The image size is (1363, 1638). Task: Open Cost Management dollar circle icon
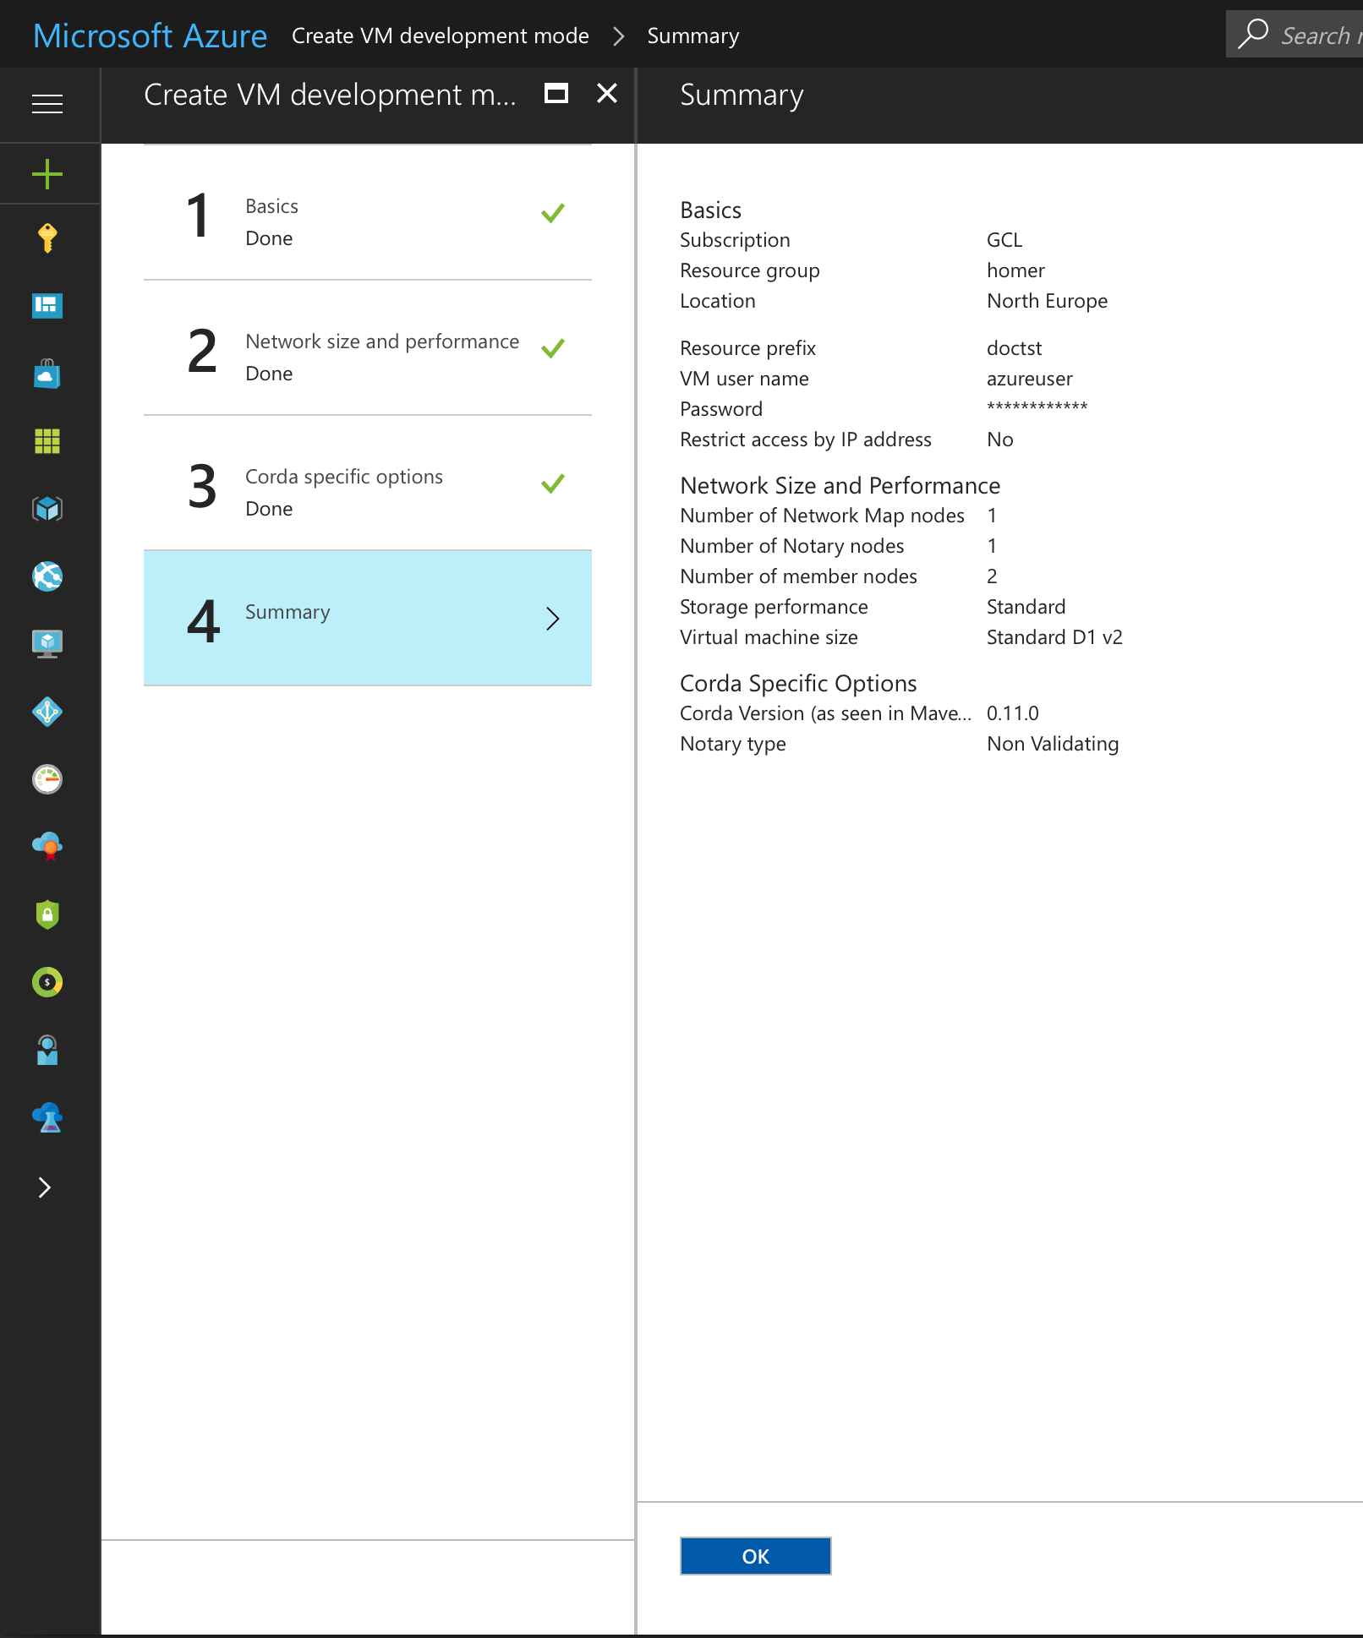coord(47,982)
